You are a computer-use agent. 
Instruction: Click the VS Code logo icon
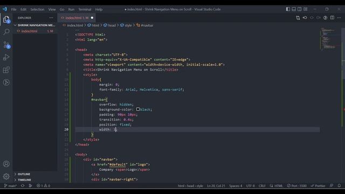5,9
